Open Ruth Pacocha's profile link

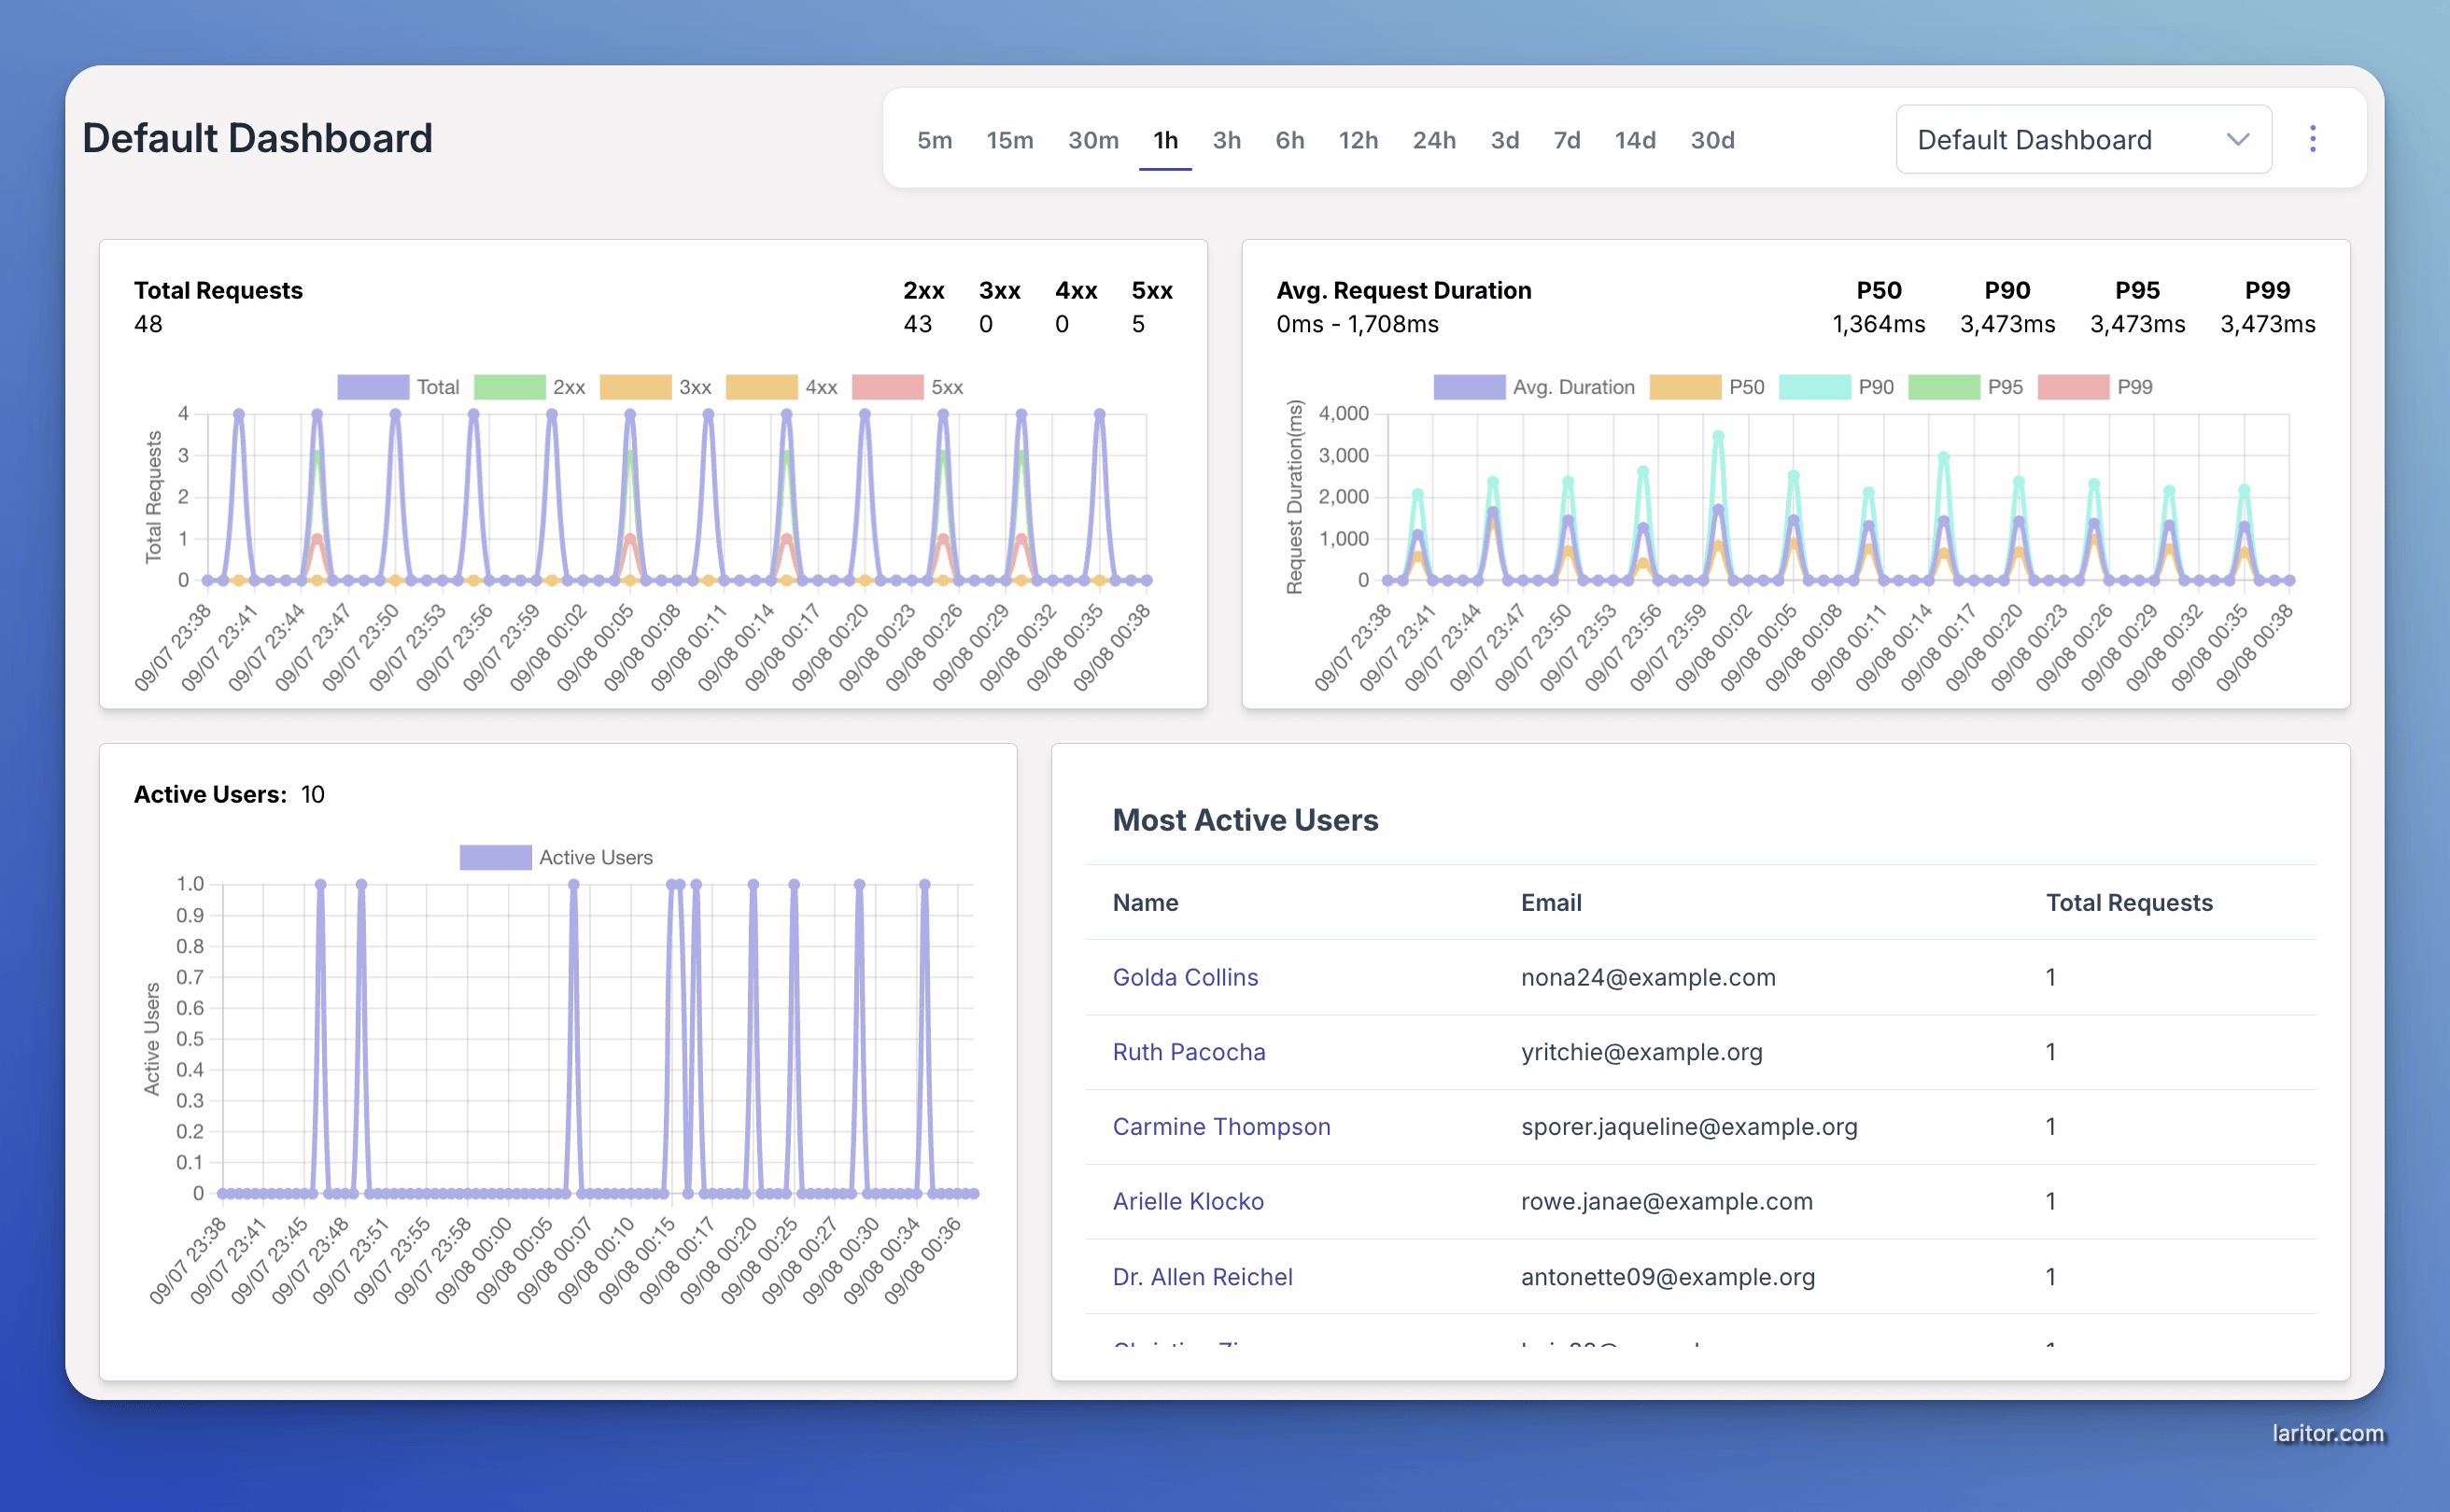1189,1052
